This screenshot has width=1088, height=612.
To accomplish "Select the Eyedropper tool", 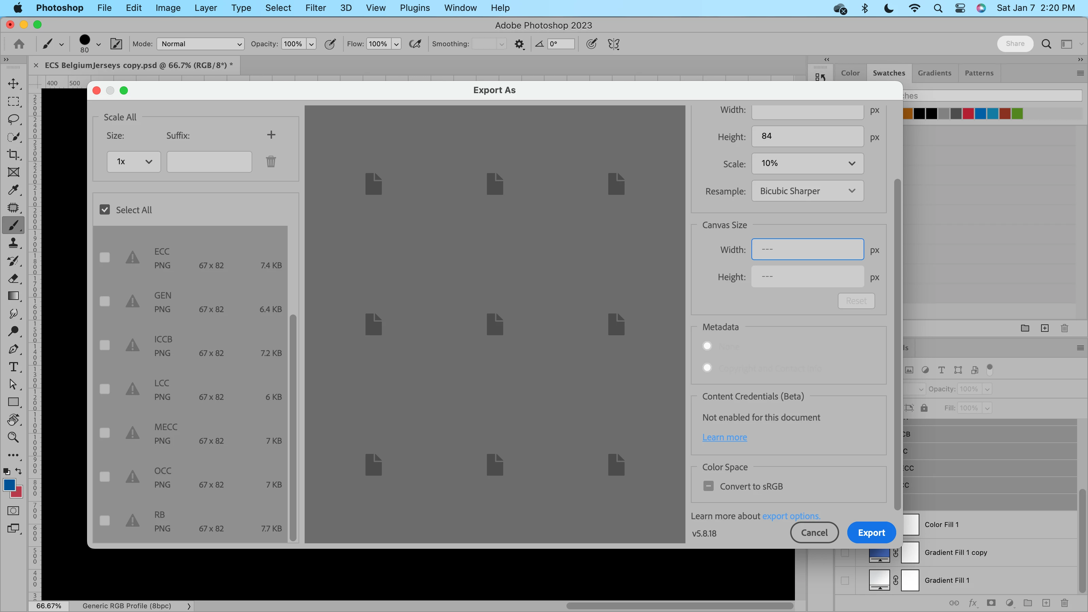I will pyautogui.click(x=14, y=190).
